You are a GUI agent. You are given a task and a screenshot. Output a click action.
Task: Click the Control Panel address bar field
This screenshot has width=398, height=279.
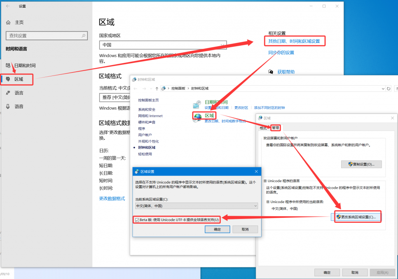point(273,88)
